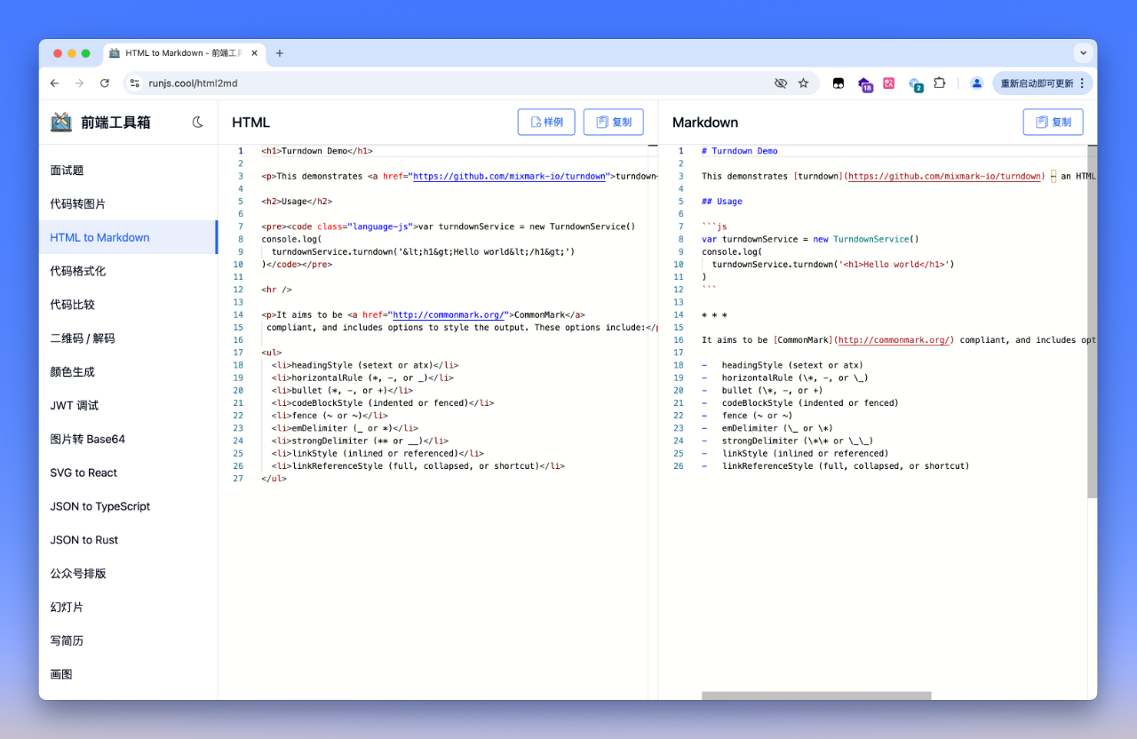Open the 面试题 tool
The image size is (1137, 739).
coord(128,171)
